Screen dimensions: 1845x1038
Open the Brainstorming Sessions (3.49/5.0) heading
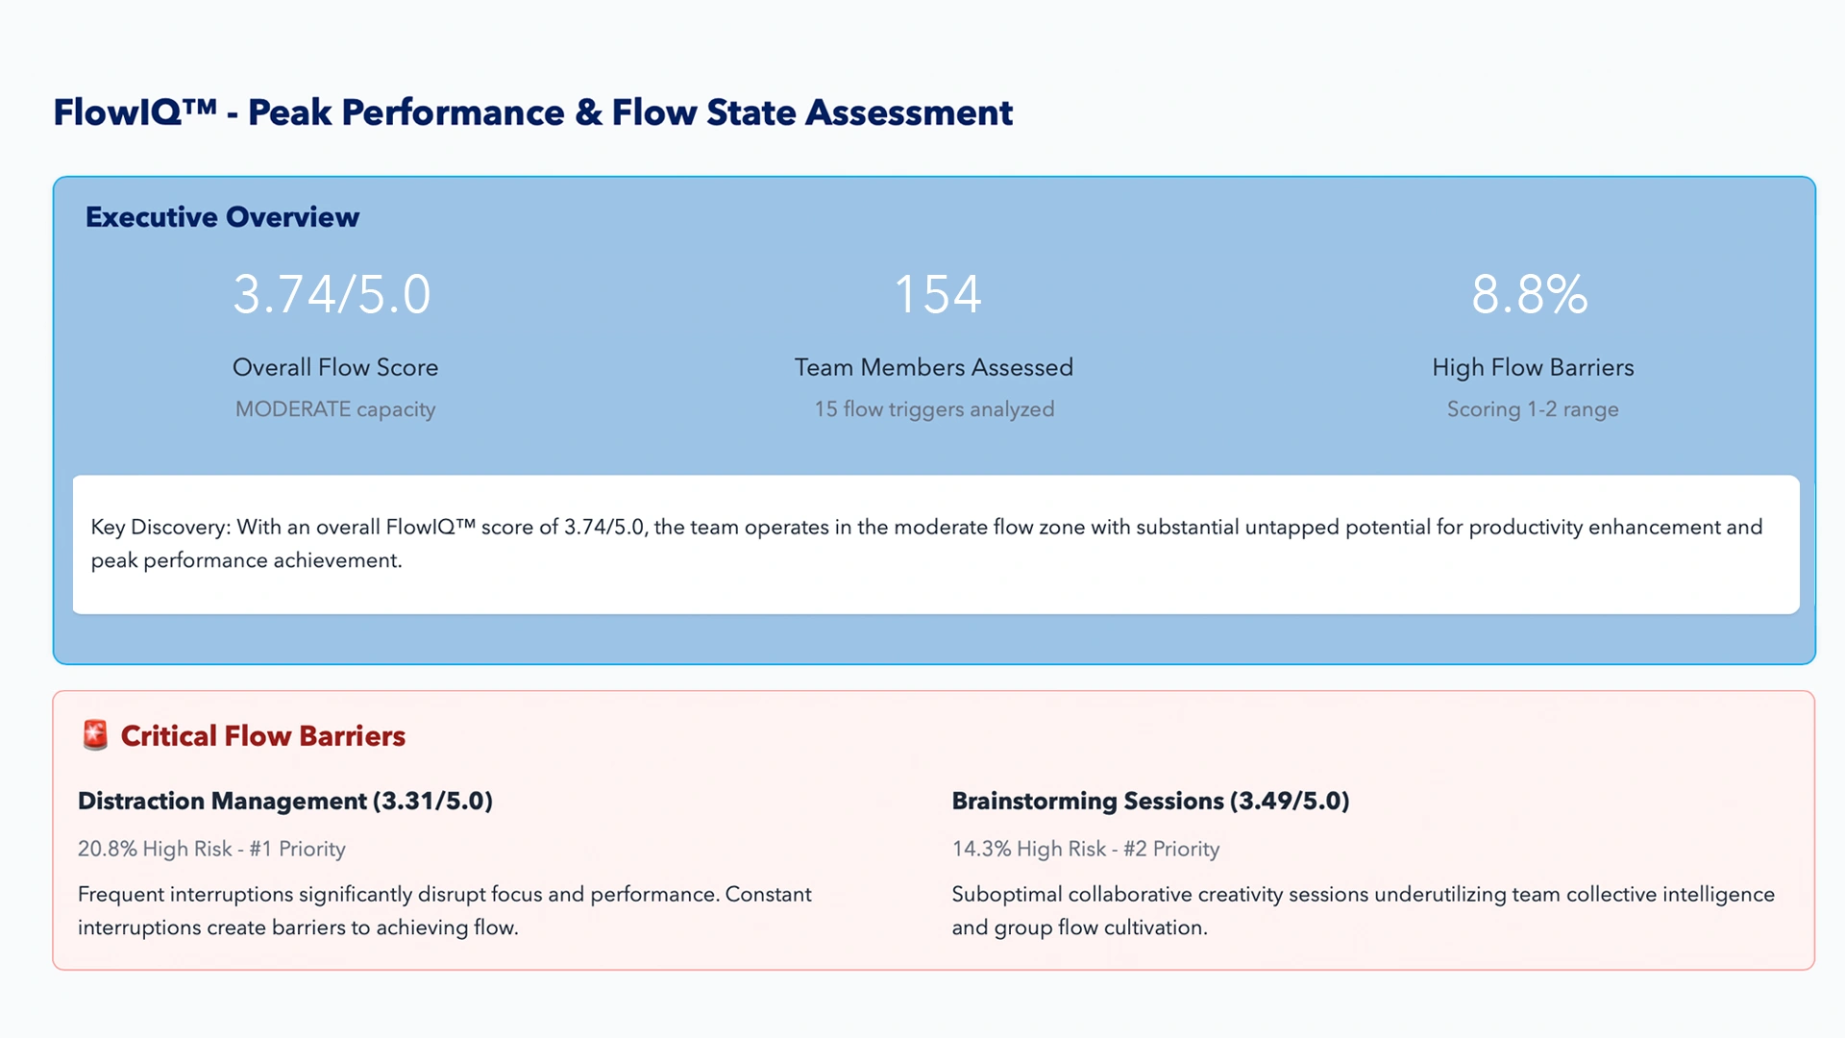1149,802
